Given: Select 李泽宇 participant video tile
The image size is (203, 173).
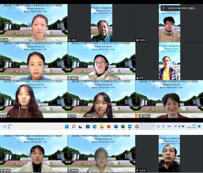Looking at the screenshot, I should point(169,23).
